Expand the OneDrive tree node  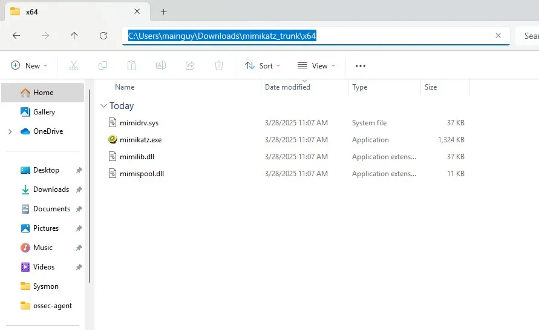pyautogui.click(x=10, y=131)
